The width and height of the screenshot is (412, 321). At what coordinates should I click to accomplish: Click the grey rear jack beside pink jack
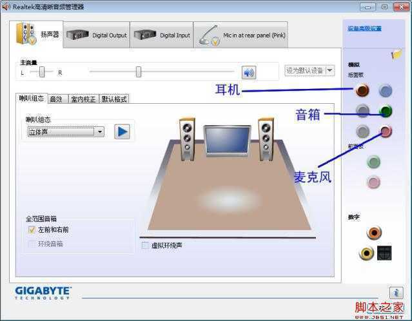tap(363, 131)
